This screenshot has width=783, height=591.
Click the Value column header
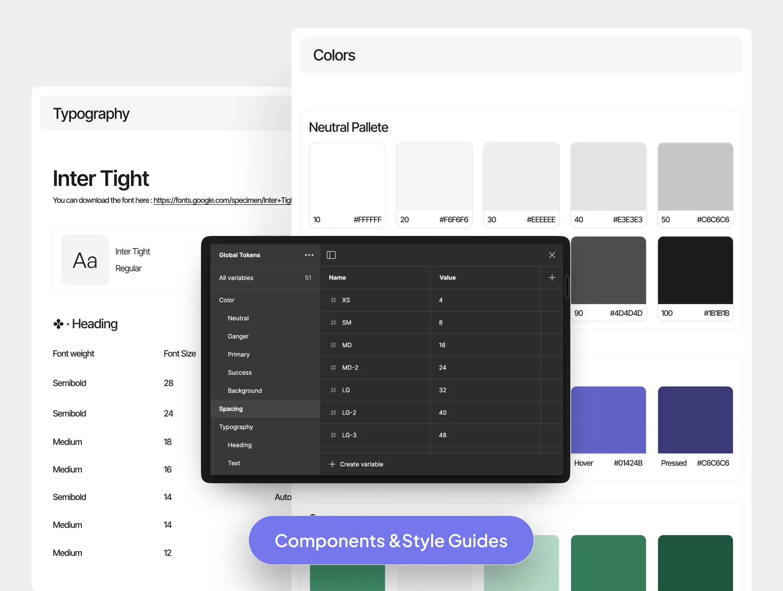click(448, 278)
